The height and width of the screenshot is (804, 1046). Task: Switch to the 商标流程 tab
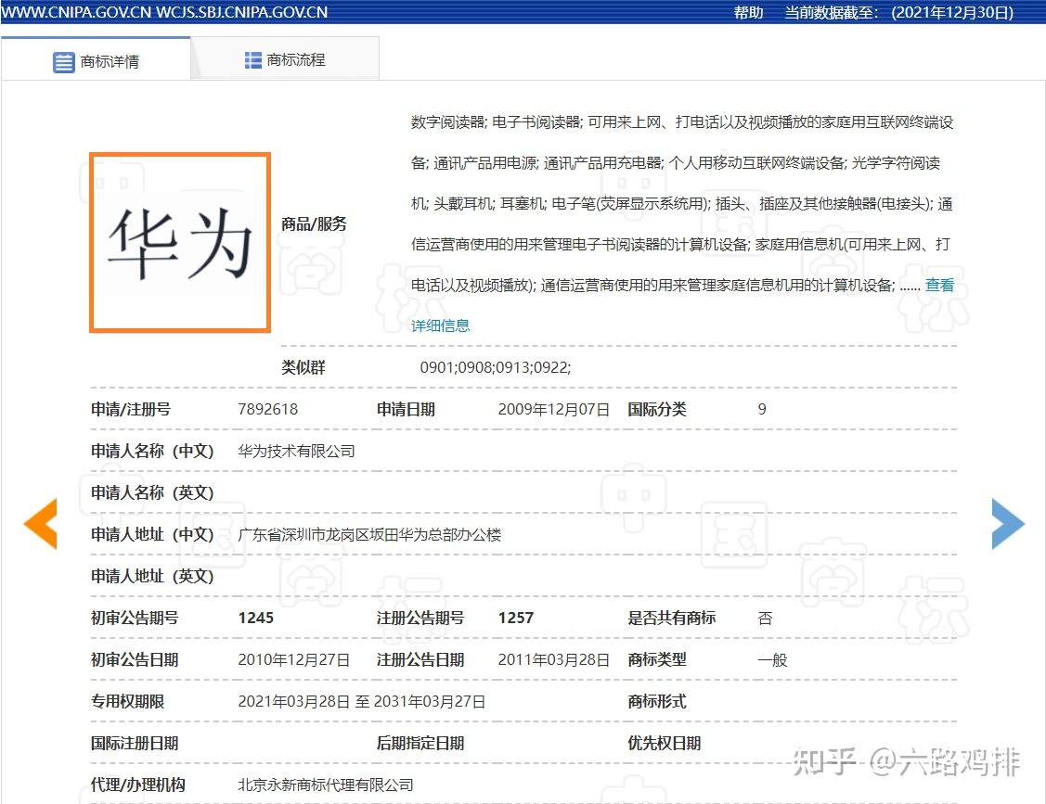285,60
